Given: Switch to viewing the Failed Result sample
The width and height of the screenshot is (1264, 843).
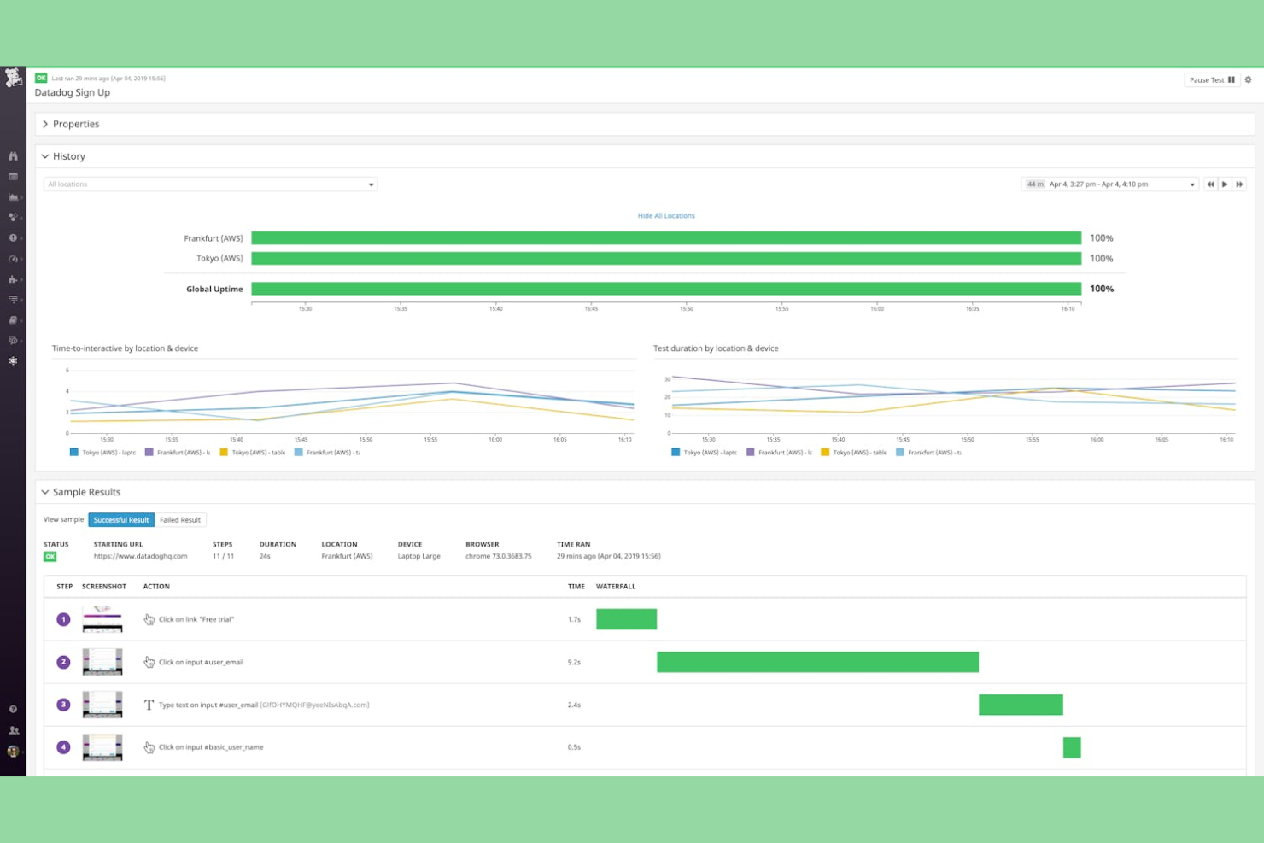Looking at the screenshot, I should 180,519.
